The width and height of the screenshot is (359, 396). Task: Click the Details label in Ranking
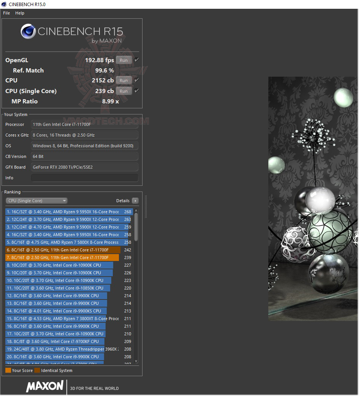(x=123, y=201)
